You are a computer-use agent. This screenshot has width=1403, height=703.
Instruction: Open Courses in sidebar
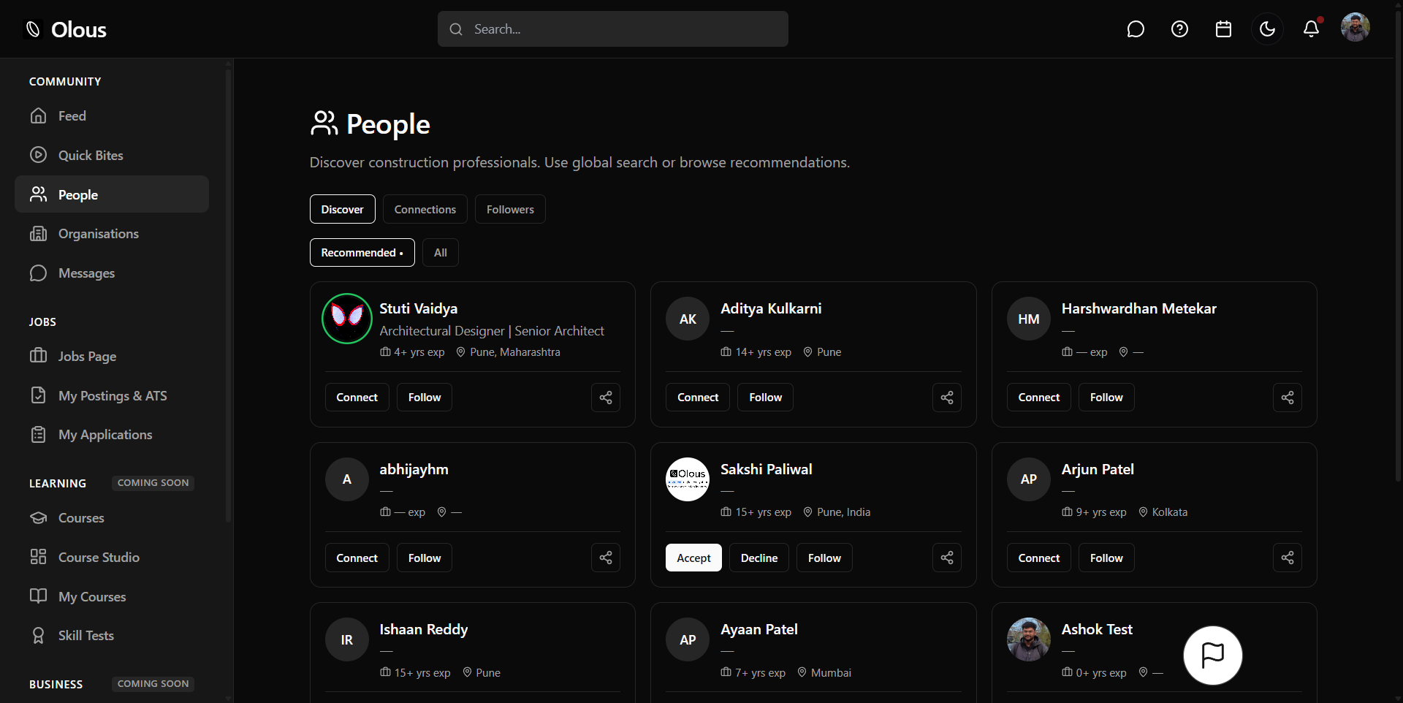(112, 518)
